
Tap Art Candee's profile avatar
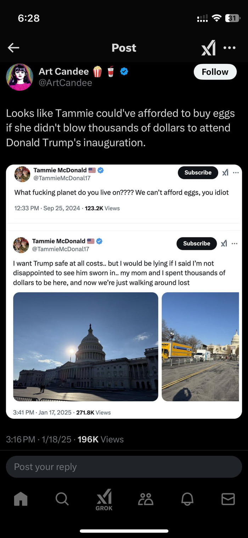pos(19,77)
